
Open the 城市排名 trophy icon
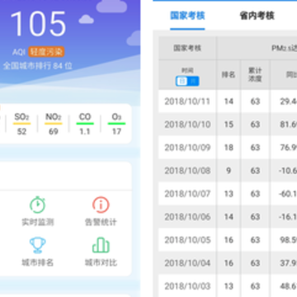(38, 245)
